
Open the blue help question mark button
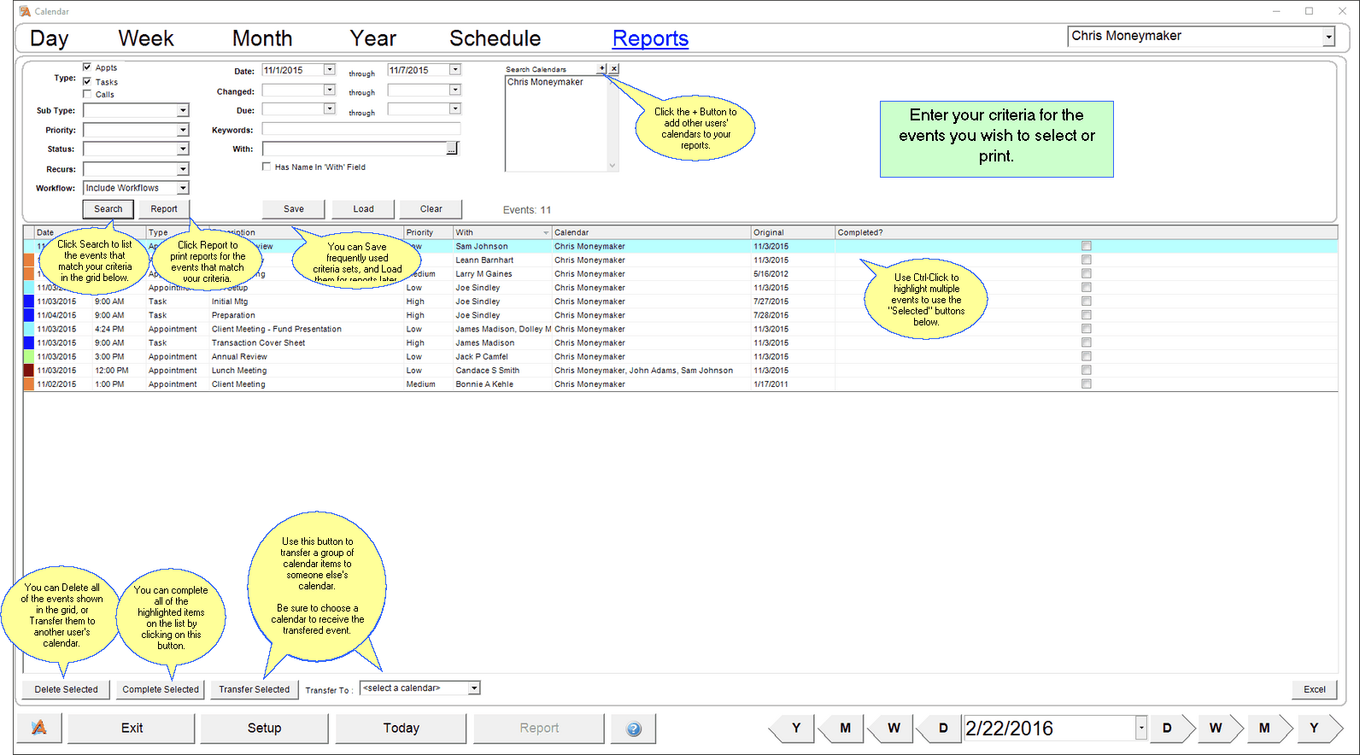pyautogui.click(x=633, y=729)
